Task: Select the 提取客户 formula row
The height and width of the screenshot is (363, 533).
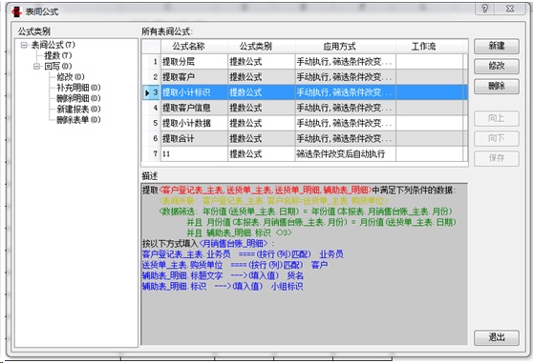Action: pyautogui.click(x=305, y=77)
